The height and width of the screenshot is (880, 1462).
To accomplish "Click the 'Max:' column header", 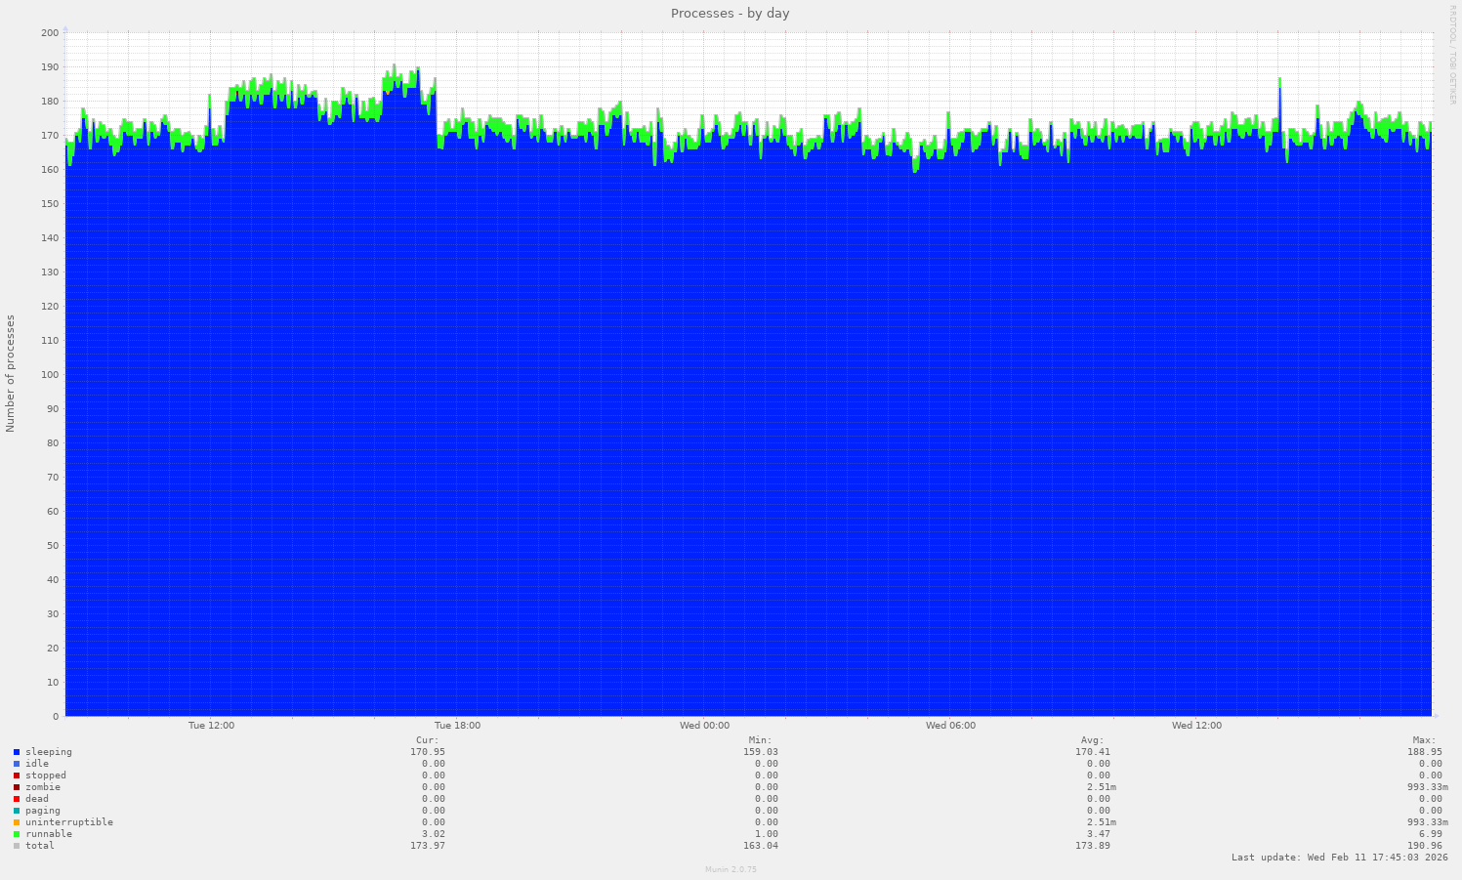I will point(1423,740).
